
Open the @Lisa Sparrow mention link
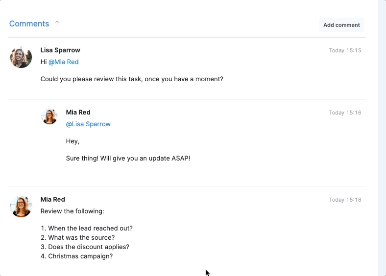click(88, 124)
